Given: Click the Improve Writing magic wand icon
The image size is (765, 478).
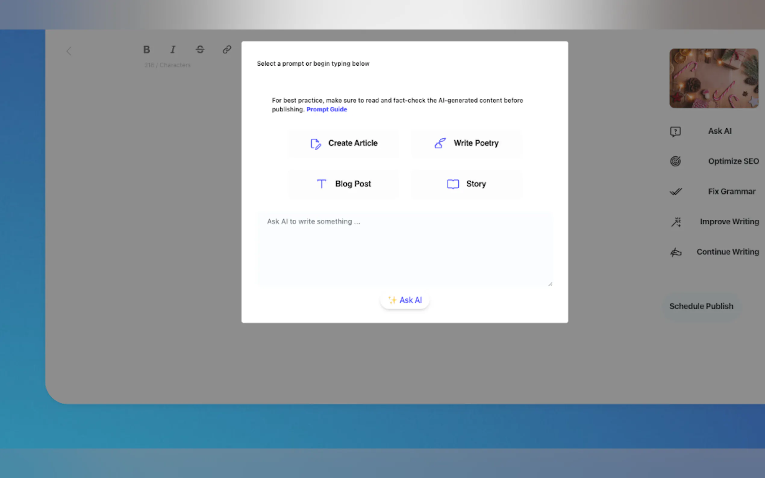Looking at the screenshot, I should pos(676,222).
